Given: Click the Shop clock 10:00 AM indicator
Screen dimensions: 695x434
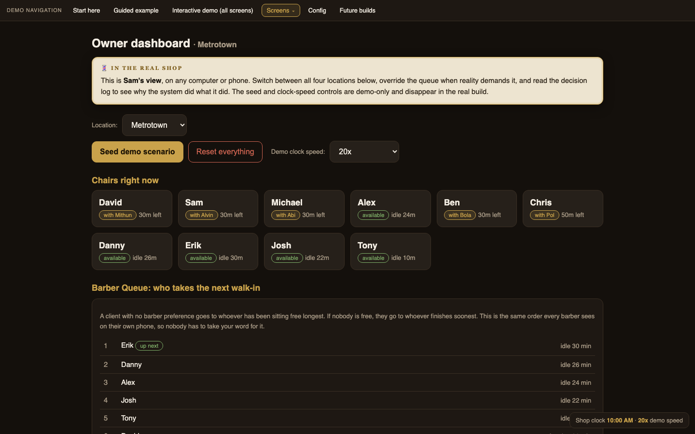Looking at the screenshot, I should coord(629,420).
